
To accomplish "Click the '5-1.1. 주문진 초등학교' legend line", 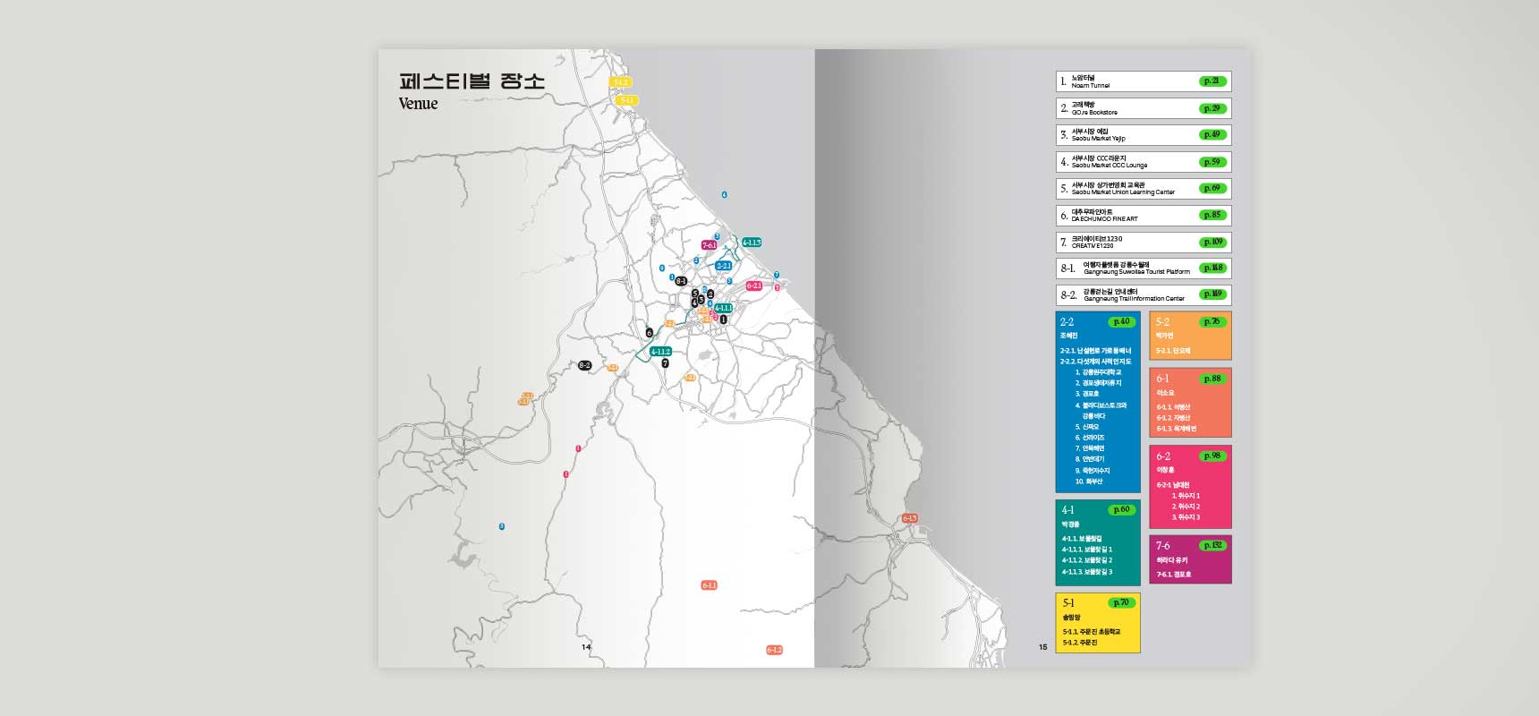I will (1091, 632).
